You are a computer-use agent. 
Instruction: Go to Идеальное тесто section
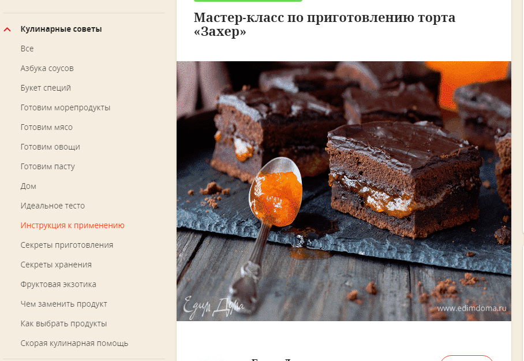pos(53,206)
